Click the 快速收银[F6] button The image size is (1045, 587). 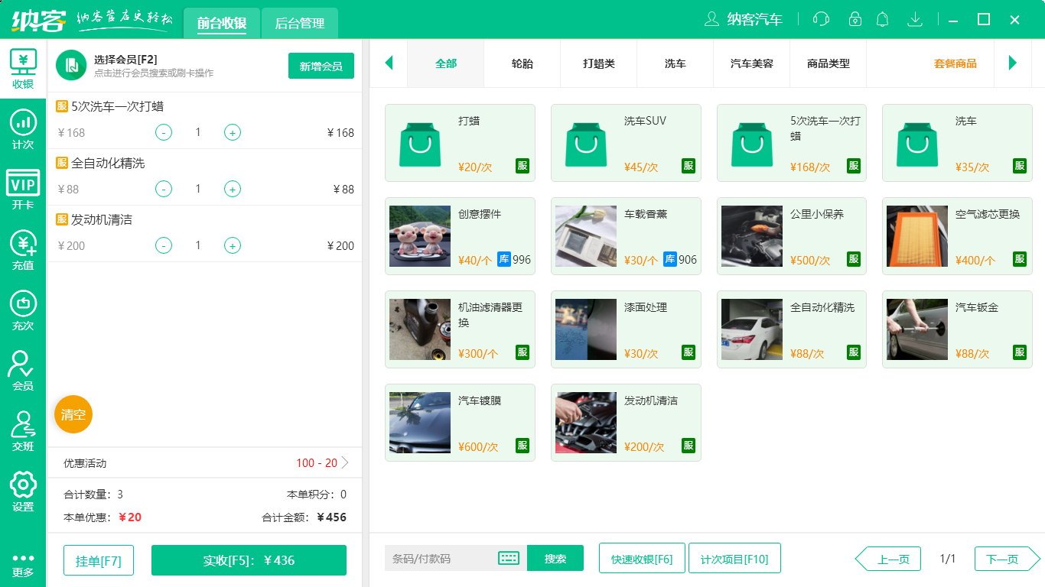(x=642, y=558)
